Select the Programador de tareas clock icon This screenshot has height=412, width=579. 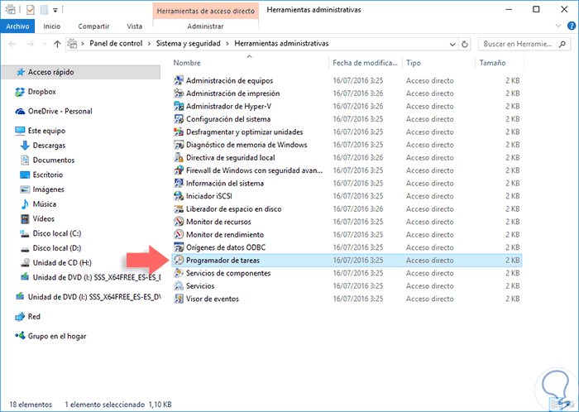[179, 261]
